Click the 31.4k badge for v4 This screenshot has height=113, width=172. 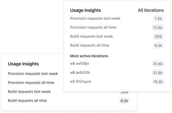tap(157, 64)
